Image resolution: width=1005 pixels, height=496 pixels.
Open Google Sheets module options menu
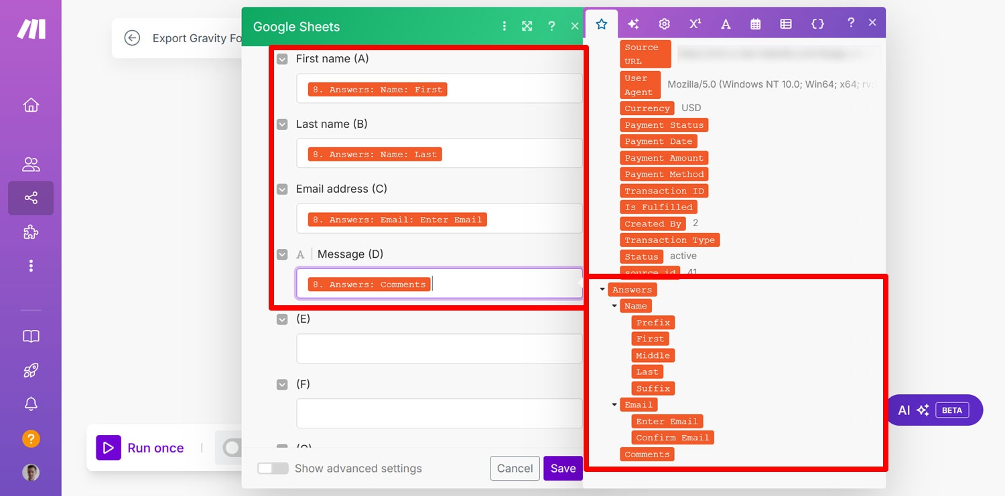click(505, 26)
